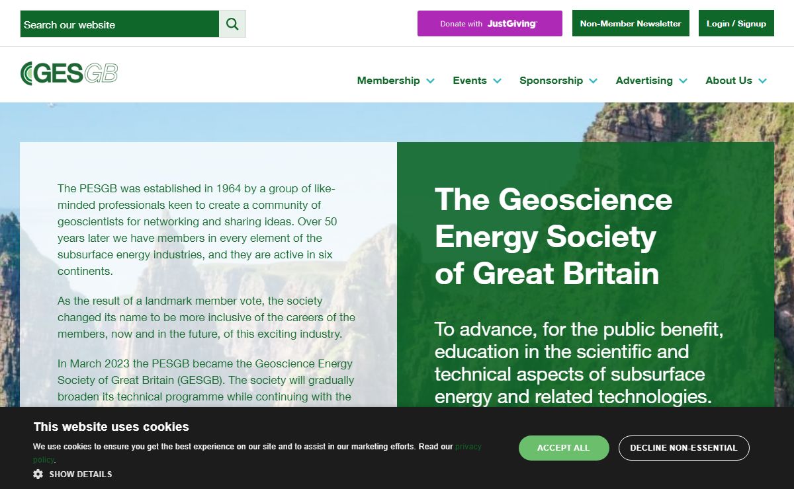Open the Advertising menu label

pos(644,81)
